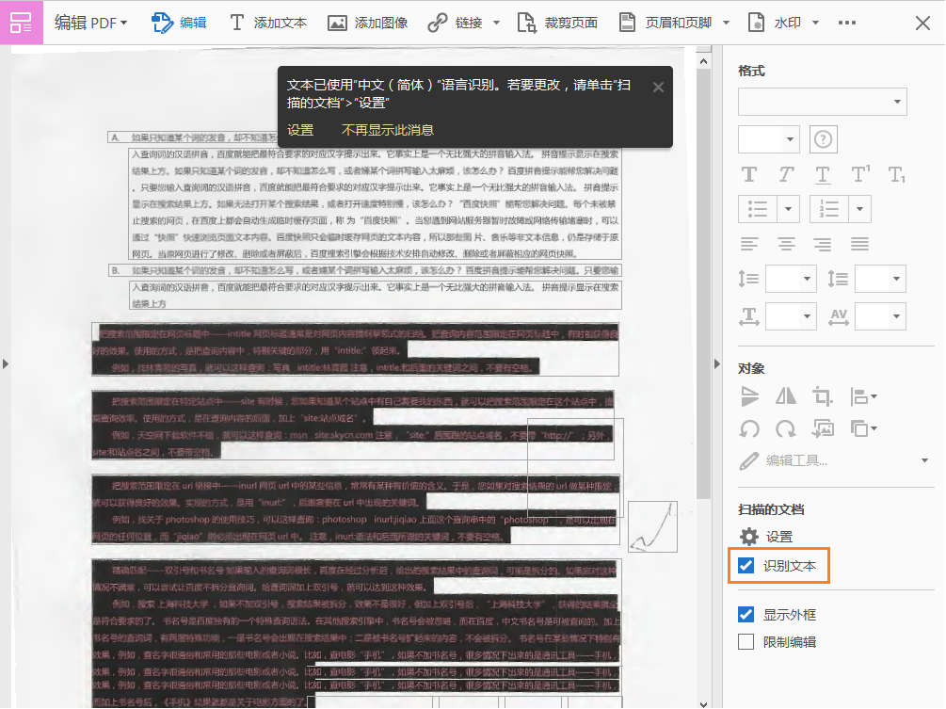Click text box labeled B. in document

point(365,270)
